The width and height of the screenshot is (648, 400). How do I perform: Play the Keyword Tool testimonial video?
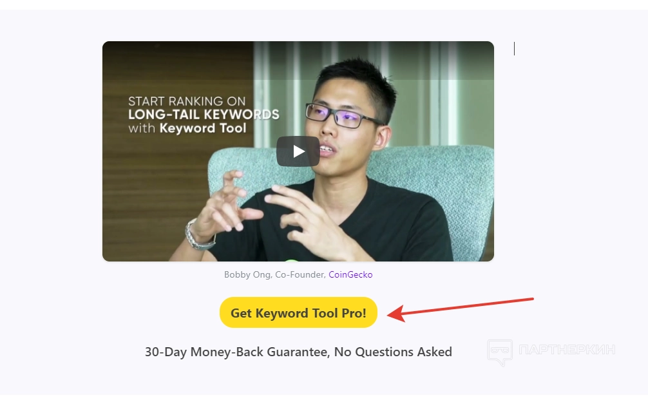298,151
